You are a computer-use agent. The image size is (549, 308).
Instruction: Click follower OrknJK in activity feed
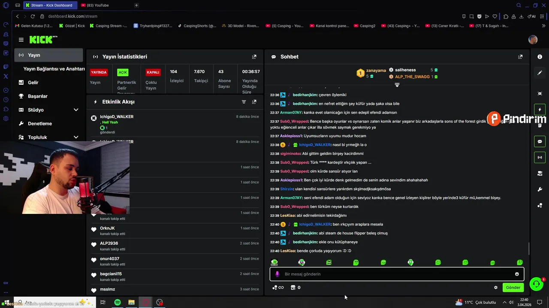point(107,228)
